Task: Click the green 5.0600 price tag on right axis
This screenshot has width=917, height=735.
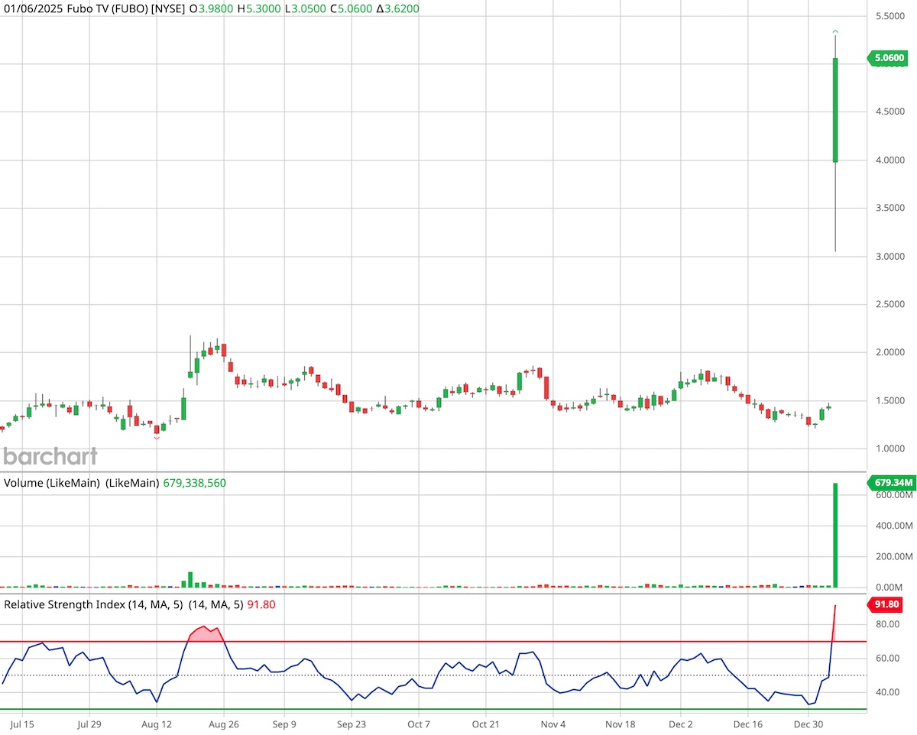Action: point(889,58)
